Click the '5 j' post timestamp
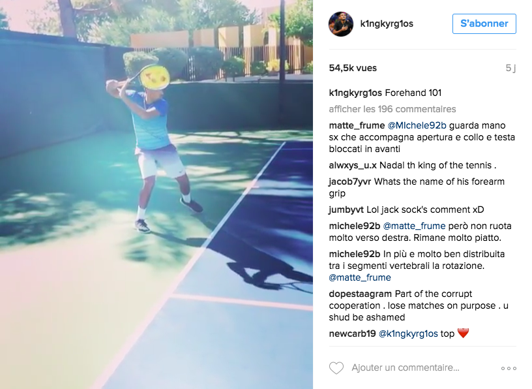Screen dimensions: 532x389 (x=510, y=68)
